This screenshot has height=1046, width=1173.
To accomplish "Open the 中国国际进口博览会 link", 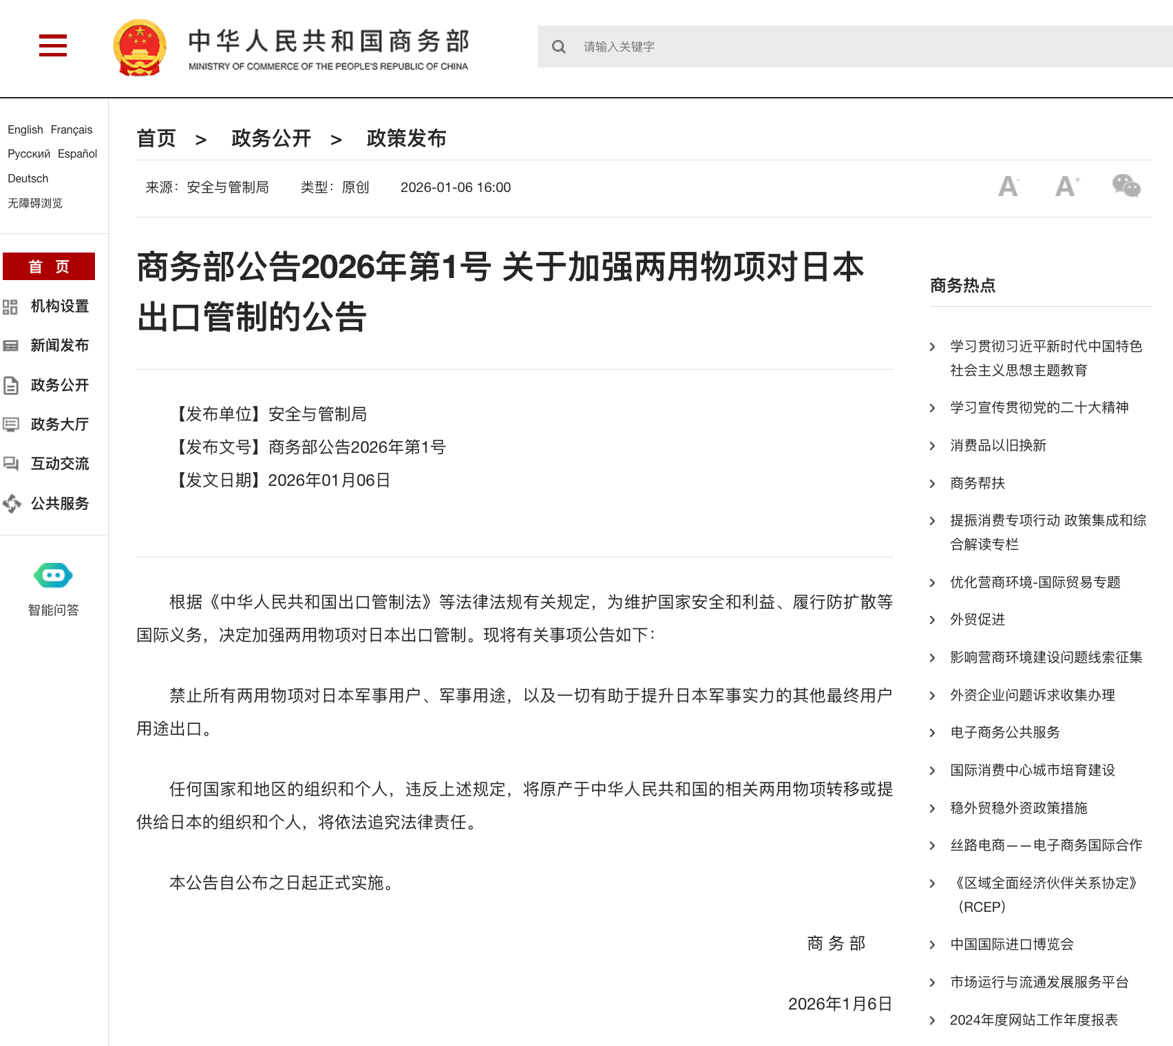I will point(1012,944).
